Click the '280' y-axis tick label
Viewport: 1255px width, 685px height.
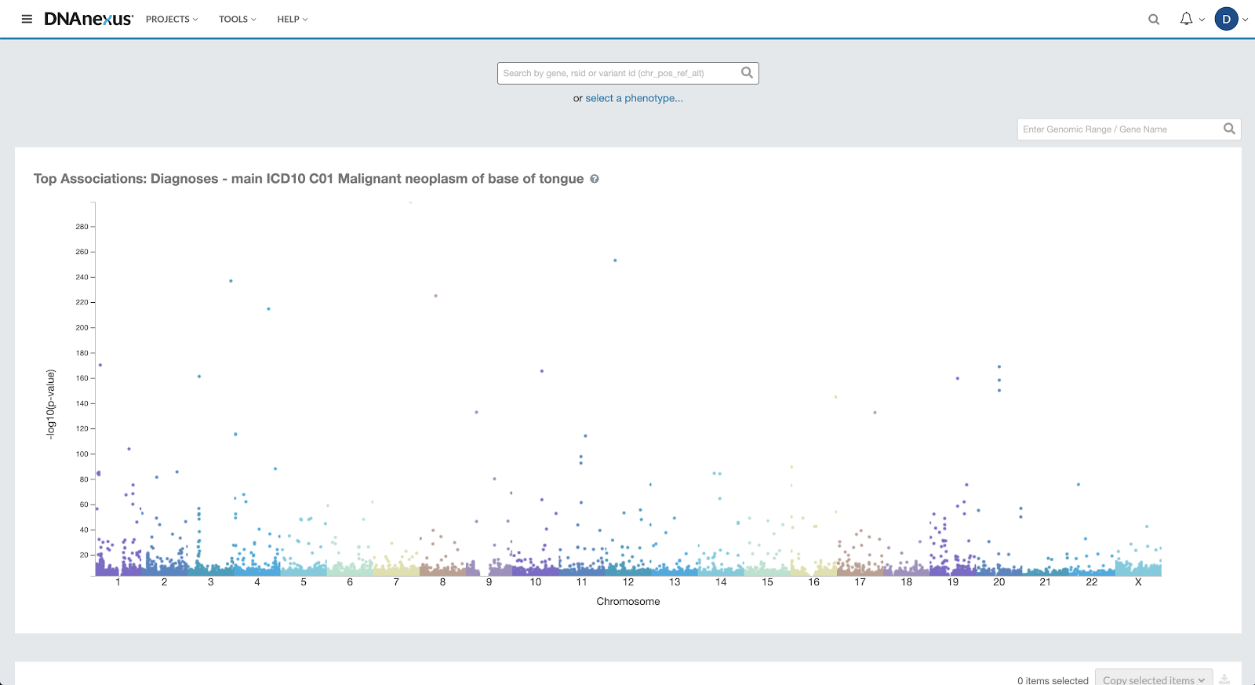[82, 227]
